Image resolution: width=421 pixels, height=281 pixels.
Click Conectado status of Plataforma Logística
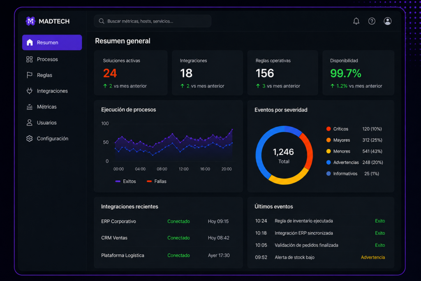178,255
